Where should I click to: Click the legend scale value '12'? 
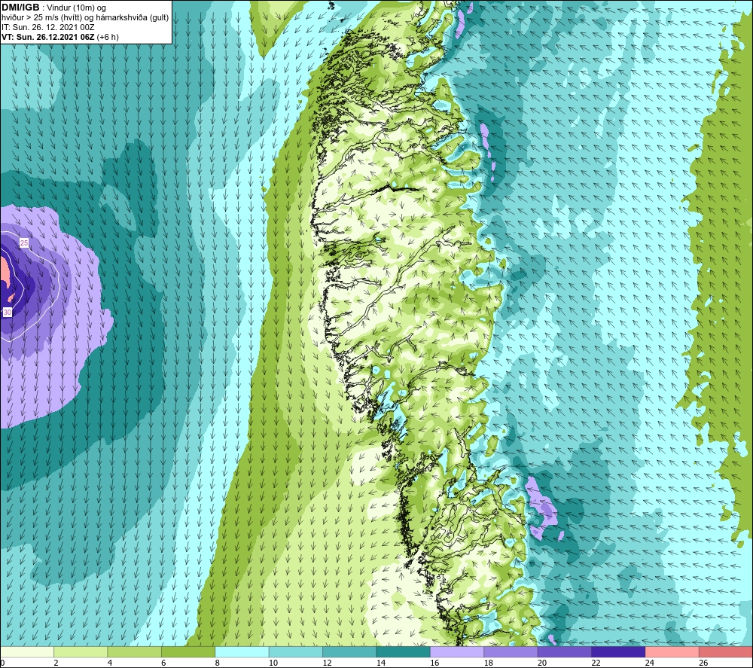pyautogui.click(x=327, y=663)
